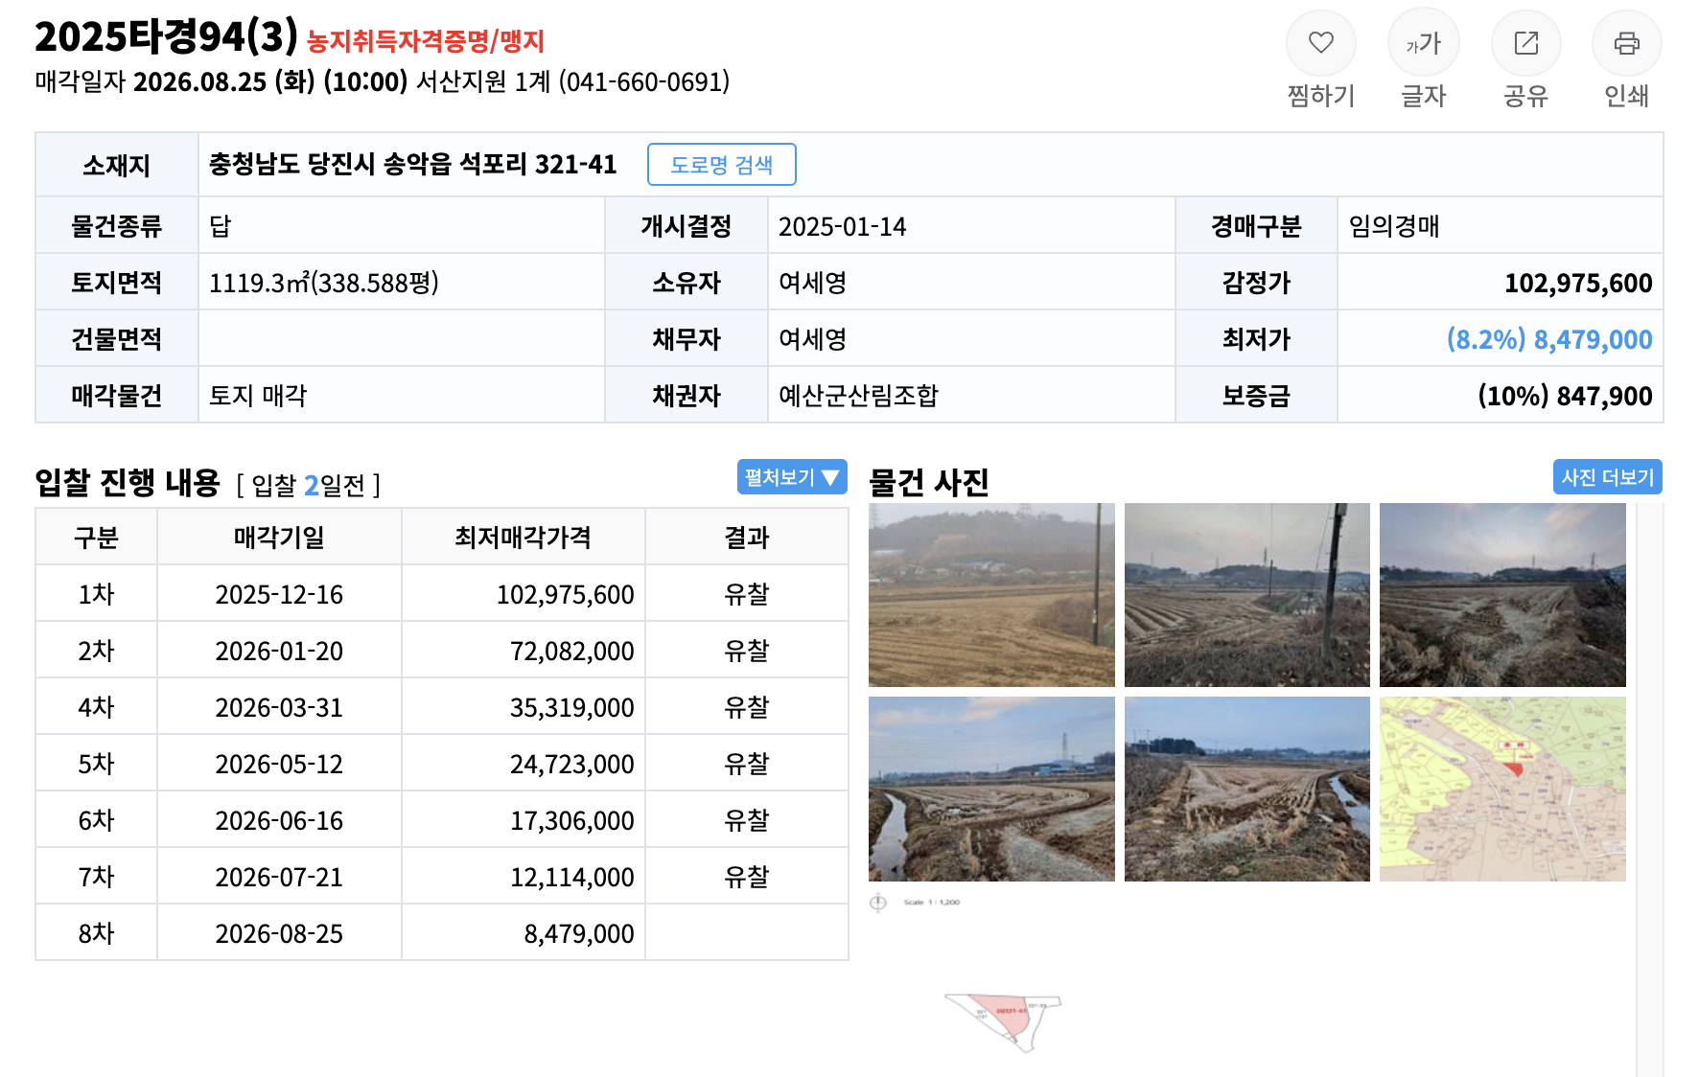Click the heart 찜하기 icon
The image size is (1699, 1077).
[1320, 43]
